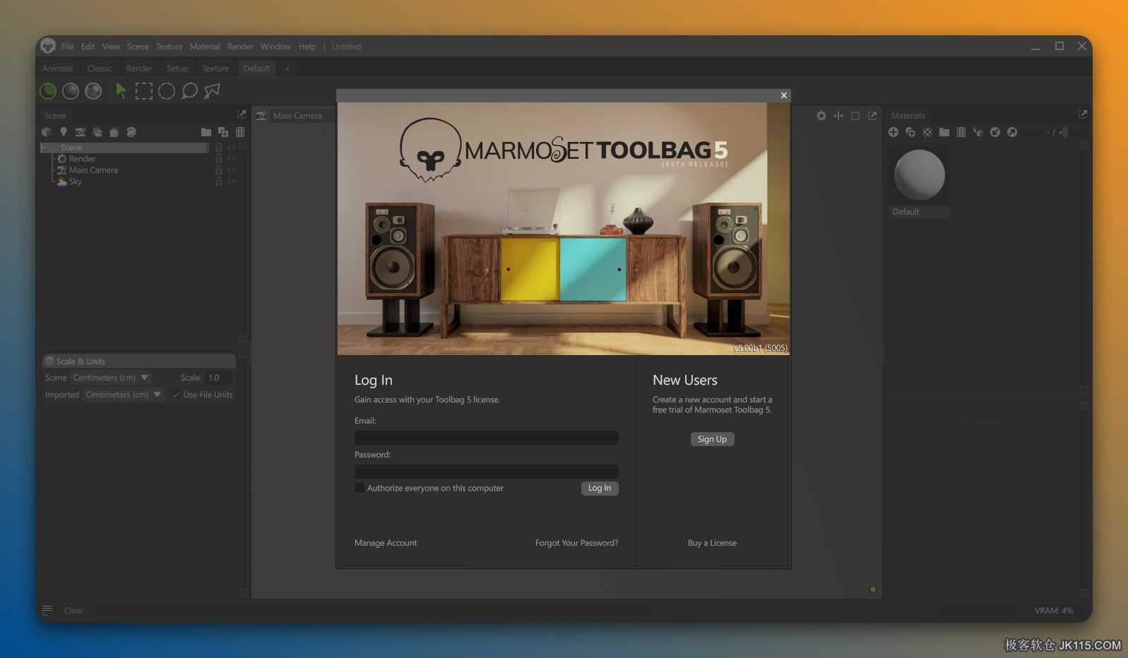Create material folder in Materials panel
This screenshot has height=658, width=1128.
point(944,132)
